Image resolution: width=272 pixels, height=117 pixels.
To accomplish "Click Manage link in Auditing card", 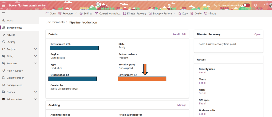I will point(182,105).
